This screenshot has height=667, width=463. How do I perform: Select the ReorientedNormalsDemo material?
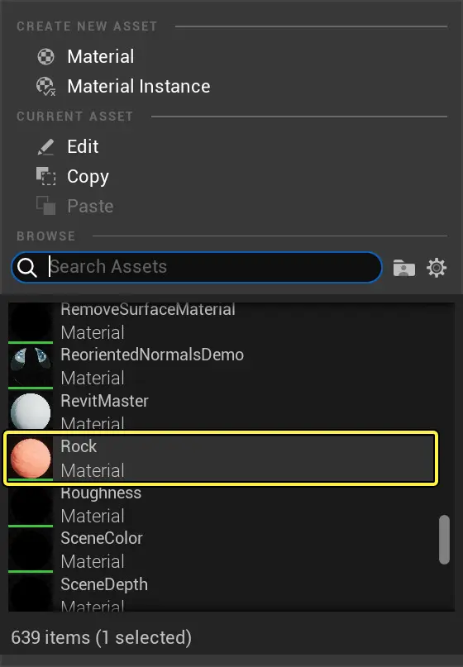tap(222, 366)
